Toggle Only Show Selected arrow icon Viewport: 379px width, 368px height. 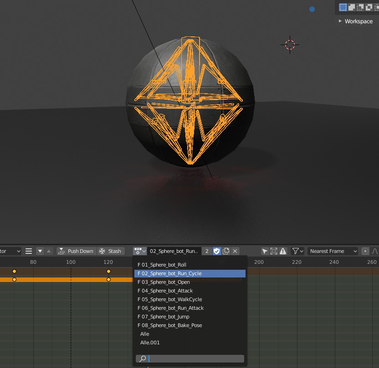(x=265, y=251)
